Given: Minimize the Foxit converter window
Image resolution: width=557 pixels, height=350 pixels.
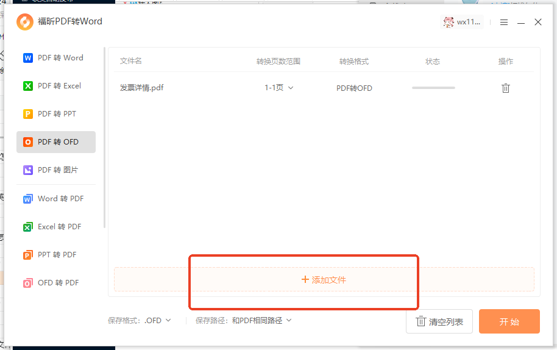Looking at the screenshot, I should pyautogui.click(x=521, y=23).
